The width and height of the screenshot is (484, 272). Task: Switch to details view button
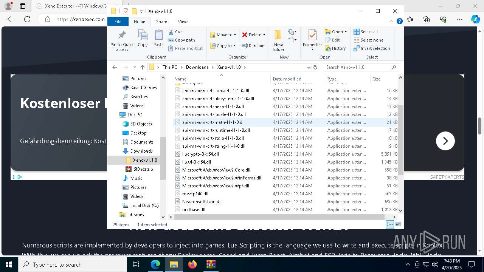coord(390,224)
